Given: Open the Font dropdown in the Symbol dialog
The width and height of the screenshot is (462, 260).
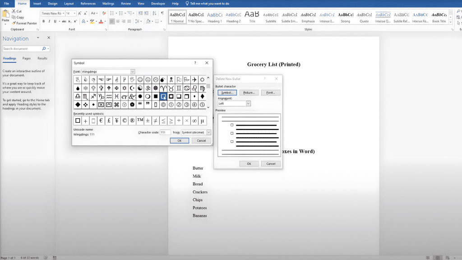Looking at the screenshot, I should tap(132, 72).
